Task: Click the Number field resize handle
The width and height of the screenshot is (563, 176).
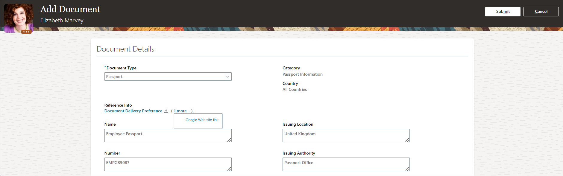Action: [x=229, y=169]
